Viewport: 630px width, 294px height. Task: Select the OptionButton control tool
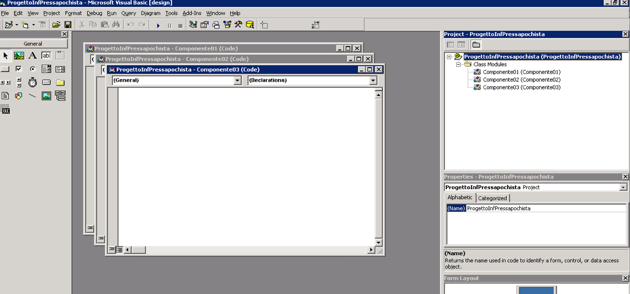(32, 69)
